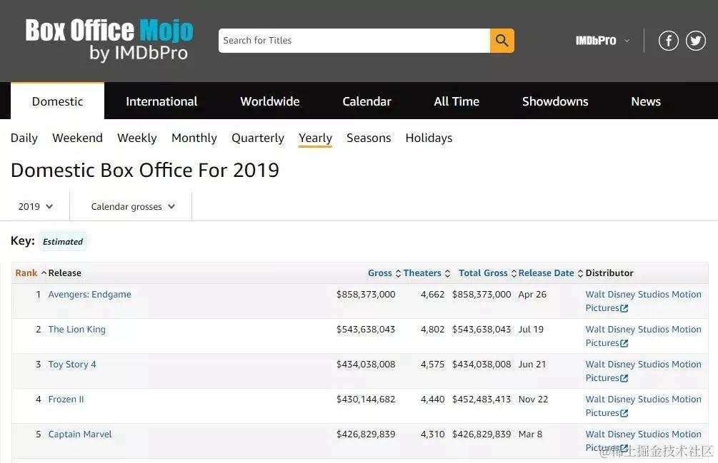This screenshot has width=718, height=463.
Task: Open external link icon in Frozen II row
Action: (624, 413)
